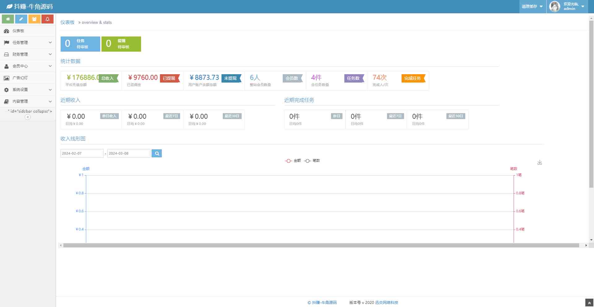Click the 迅炎网络科技 footer link
The width and height of the screenshot is (594, 307).
[386, 303]
